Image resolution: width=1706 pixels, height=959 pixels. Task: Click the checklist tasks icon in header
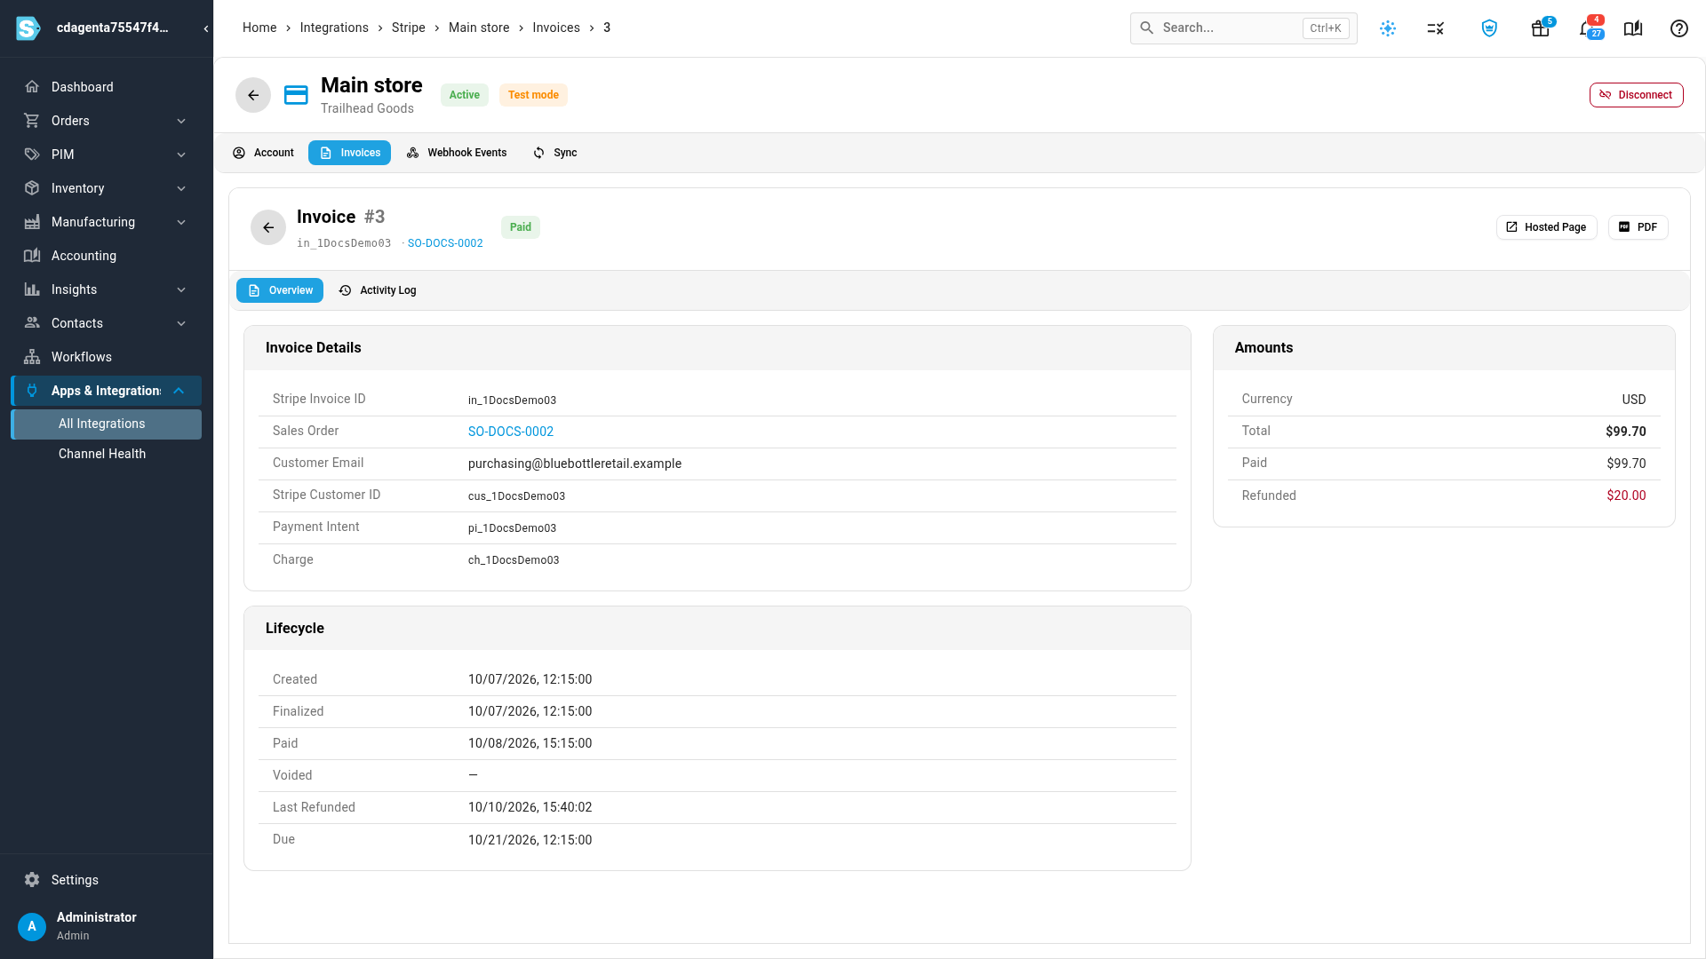click(x=1436, y=28)
